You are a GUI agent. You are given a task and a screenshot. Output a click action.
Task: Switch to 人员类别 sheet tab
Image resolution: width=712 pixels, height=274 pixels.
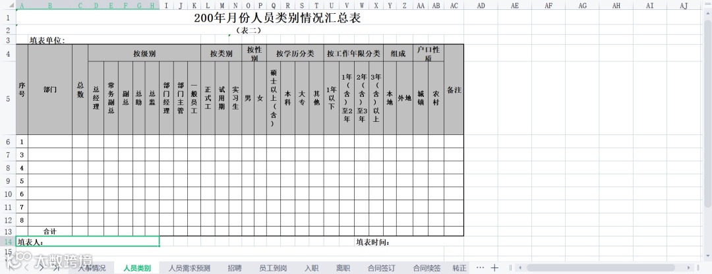pos(137,268)
